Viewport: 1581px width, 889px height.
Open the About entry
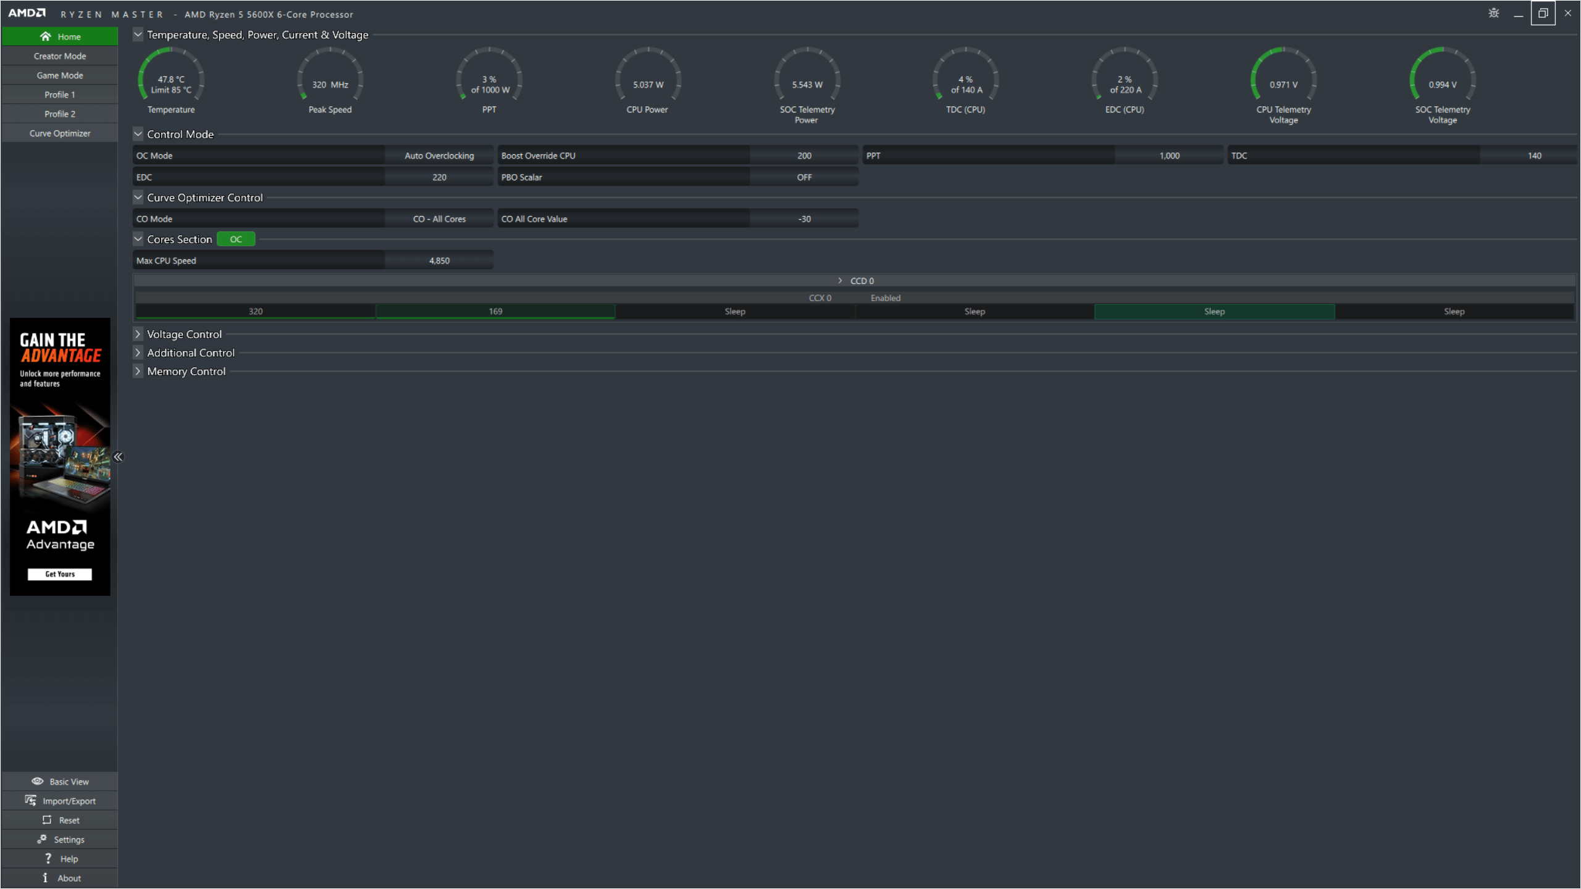pos(60,878)
